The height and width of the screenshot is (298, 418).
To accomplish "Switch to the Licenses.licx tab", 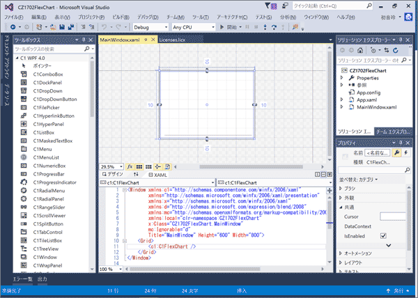I will [x=172, y=40].
